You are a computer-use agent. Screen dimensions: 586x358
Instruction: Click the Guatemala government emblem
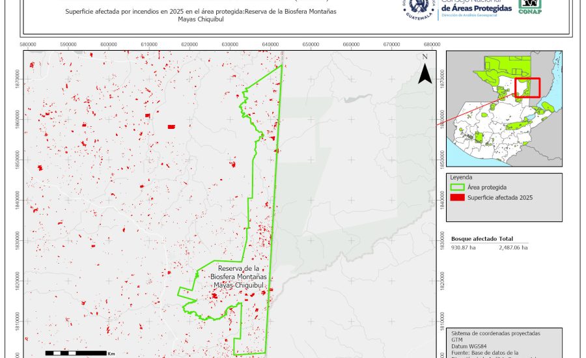(419, 8)
